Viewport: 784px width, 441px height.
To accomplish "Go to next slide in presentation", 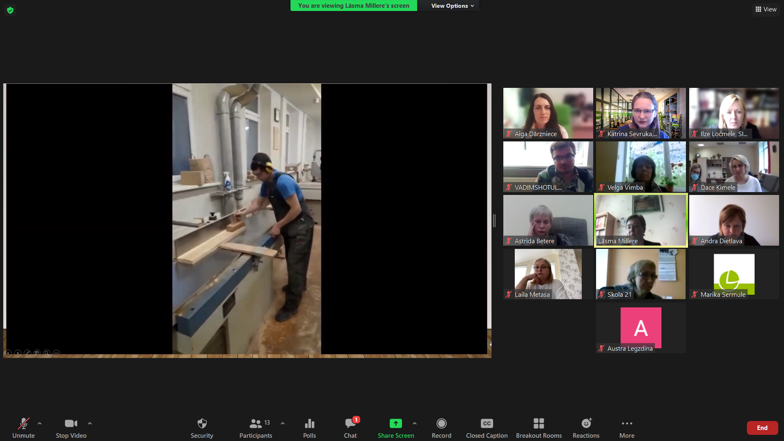I will [x=18, y=353].
